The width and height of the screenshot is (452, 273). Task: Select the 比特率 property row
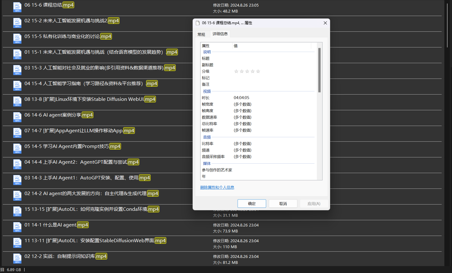coord(258,144)
